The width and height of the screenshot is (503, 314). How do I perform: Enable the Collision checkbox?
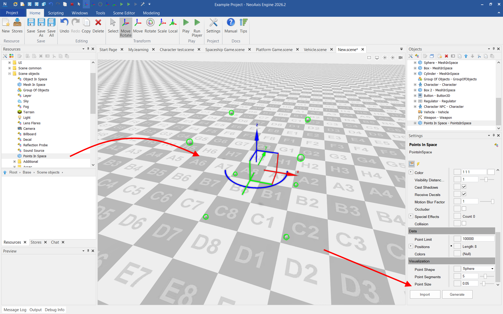coord(464,223)
